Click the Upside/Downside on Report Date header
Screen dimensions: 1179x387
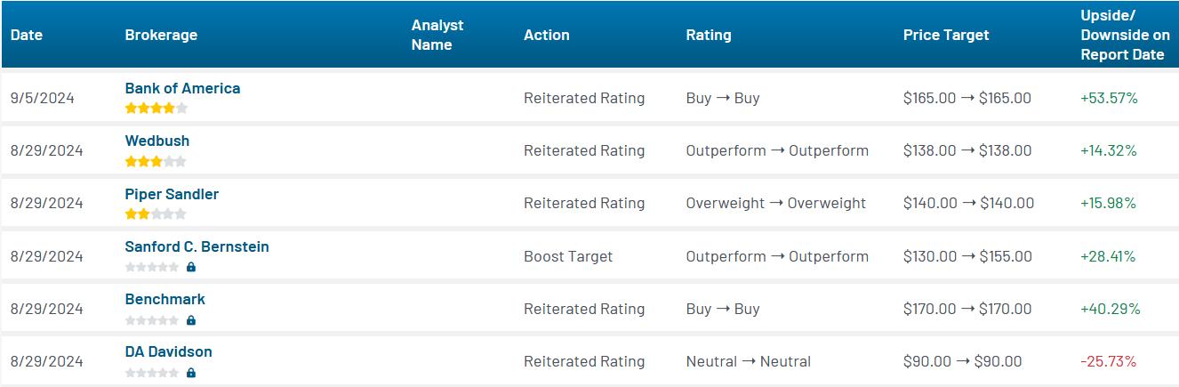[x=1126, y=35]
